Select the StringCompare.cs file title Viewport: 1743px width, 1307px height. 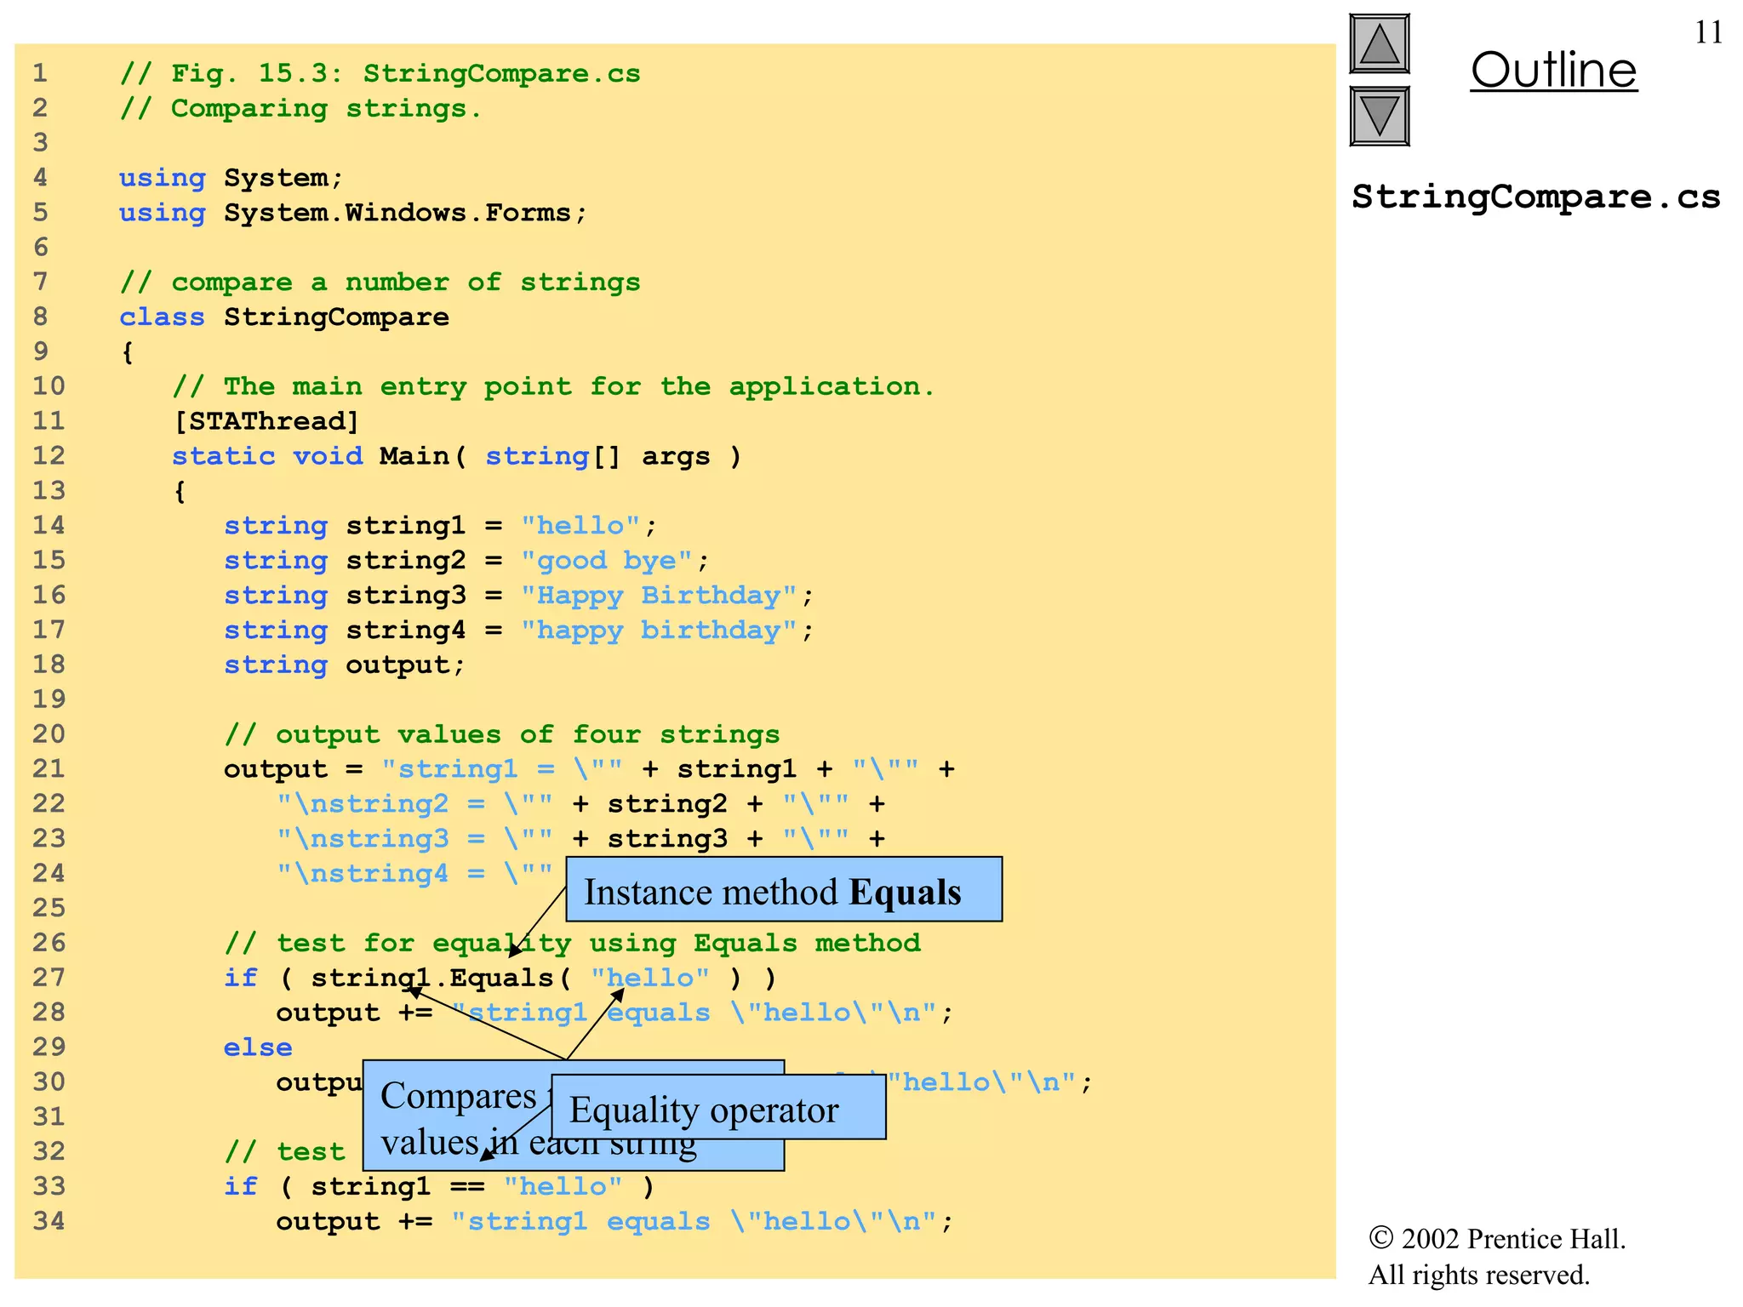tap(1536, 197)
